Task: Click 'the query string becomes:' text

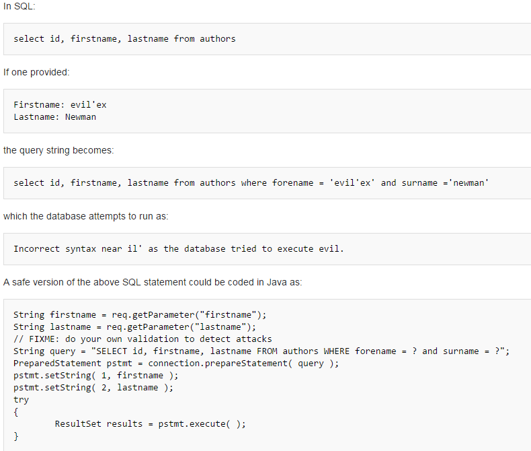Action: [x=58, y=150]
